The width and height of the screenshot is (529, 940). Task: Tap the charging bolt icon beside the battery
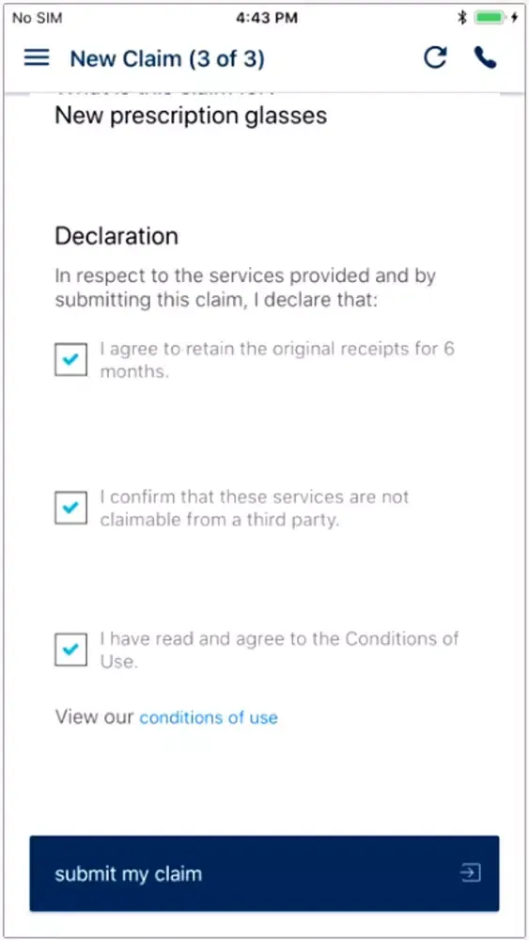515,18
